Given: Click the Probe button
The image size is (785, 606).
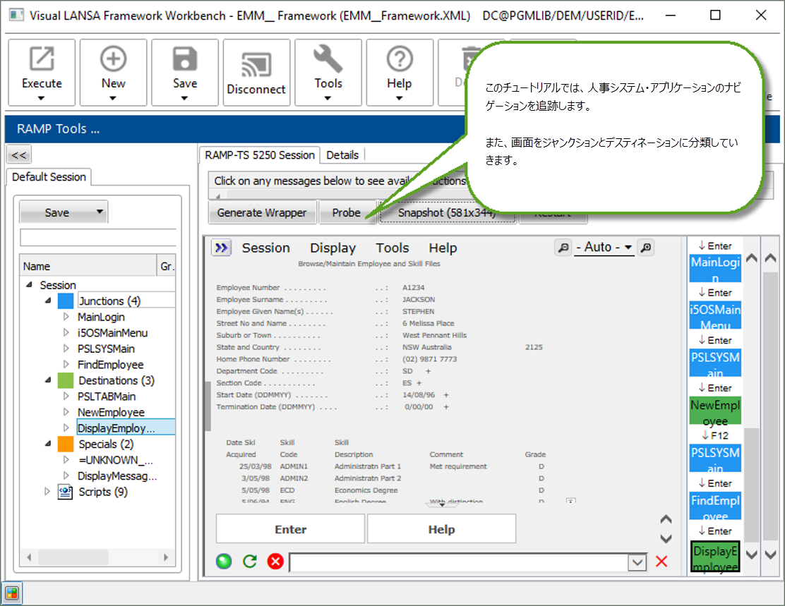Looking at the screenshot, I should point(347,212).
